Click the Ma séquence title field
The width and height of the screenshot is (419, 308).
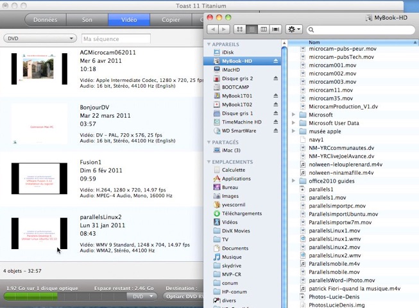pos(115,39)
